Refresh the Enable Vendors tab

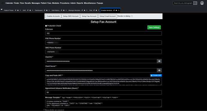tap(114, 10)
